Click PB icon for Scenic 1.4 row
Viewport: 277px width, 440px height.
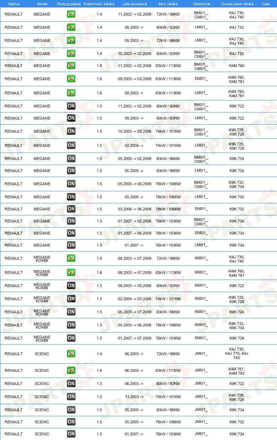click(x=71, y=354)
